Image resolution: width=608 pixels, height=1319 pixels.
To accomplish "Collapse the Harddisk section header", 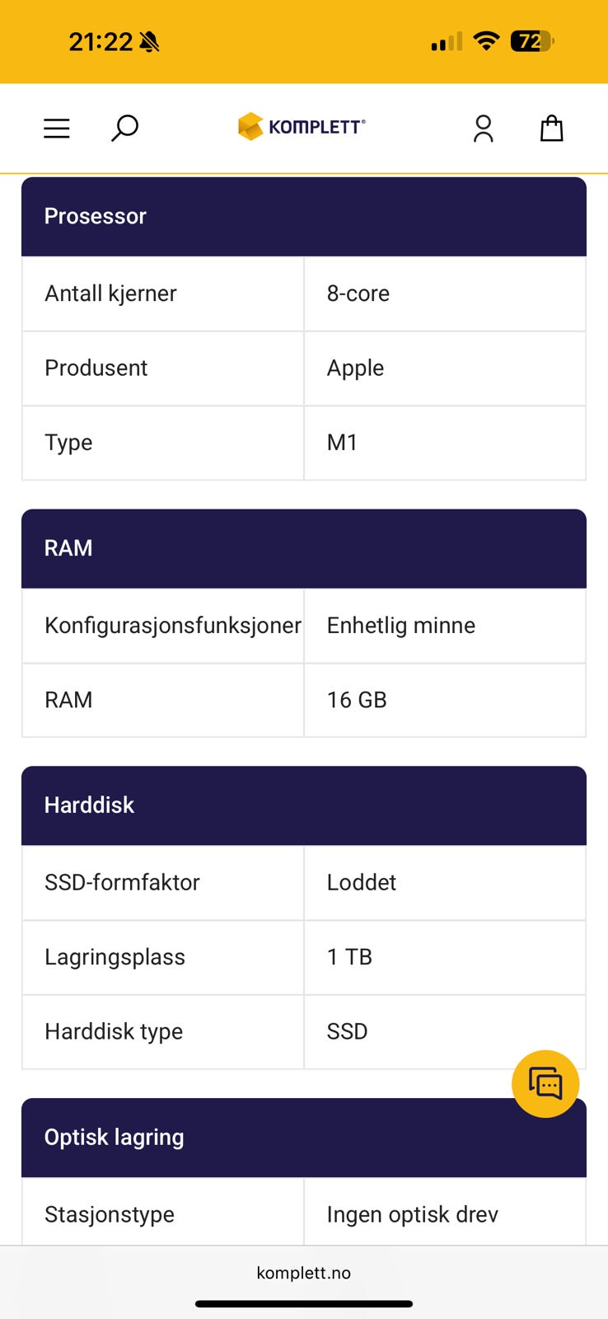I will click(x=303, y=805).
